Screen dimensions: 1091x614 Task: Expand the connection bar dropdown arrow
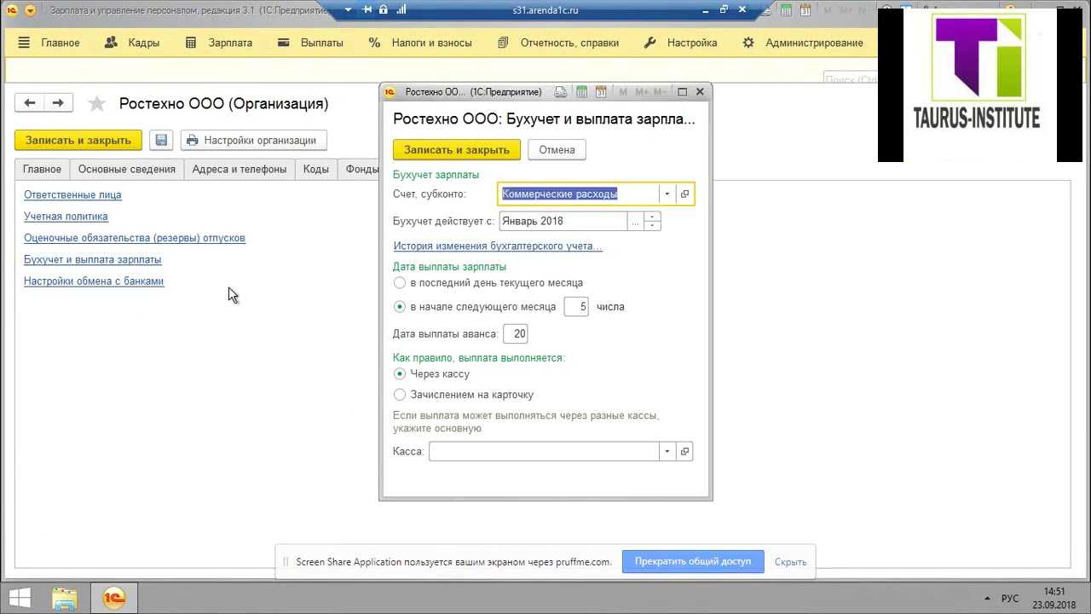click(x=348, y=10)
